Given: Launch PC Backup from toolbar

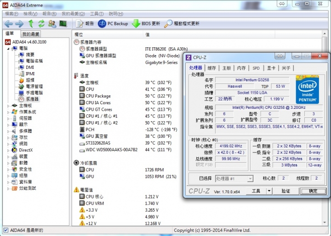Looking at the screenshot, I should click(x=113, y=23).
